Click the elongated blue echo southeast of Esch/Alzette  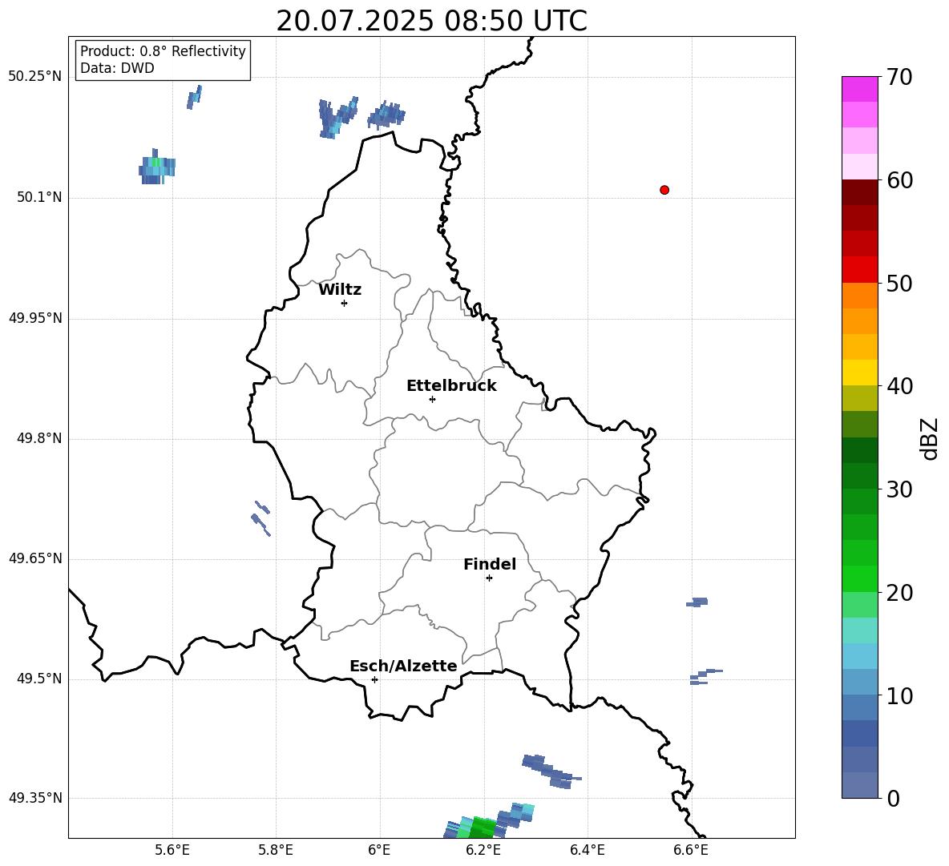point(551,771)
